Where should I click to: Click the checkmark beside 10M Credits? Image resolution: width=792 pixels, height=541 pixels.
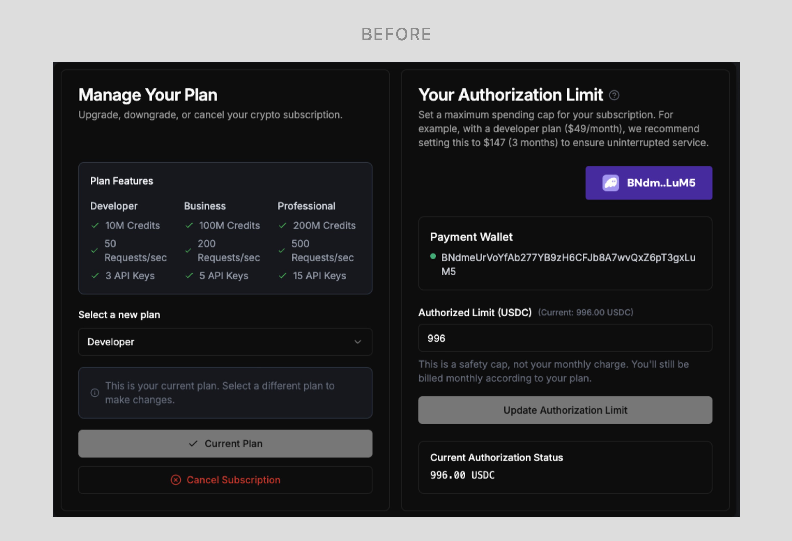point(95,226)
